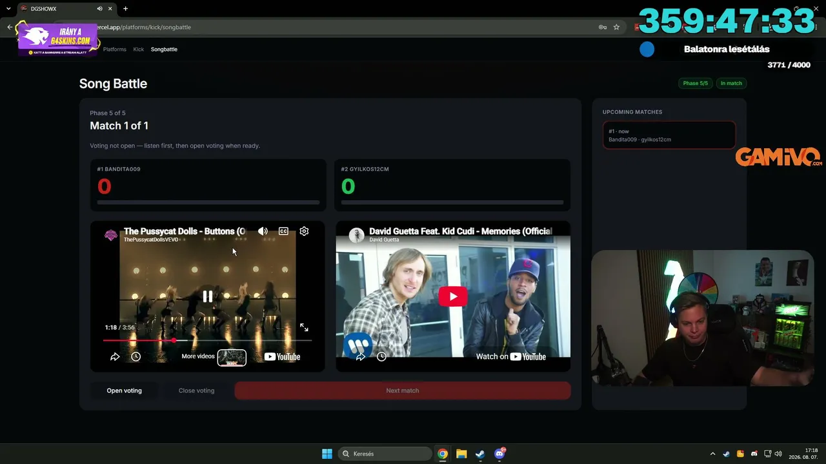Click the #2 GYILKOS12CM score label
This screenshot has width=826, height=464.
coord(365,169)
